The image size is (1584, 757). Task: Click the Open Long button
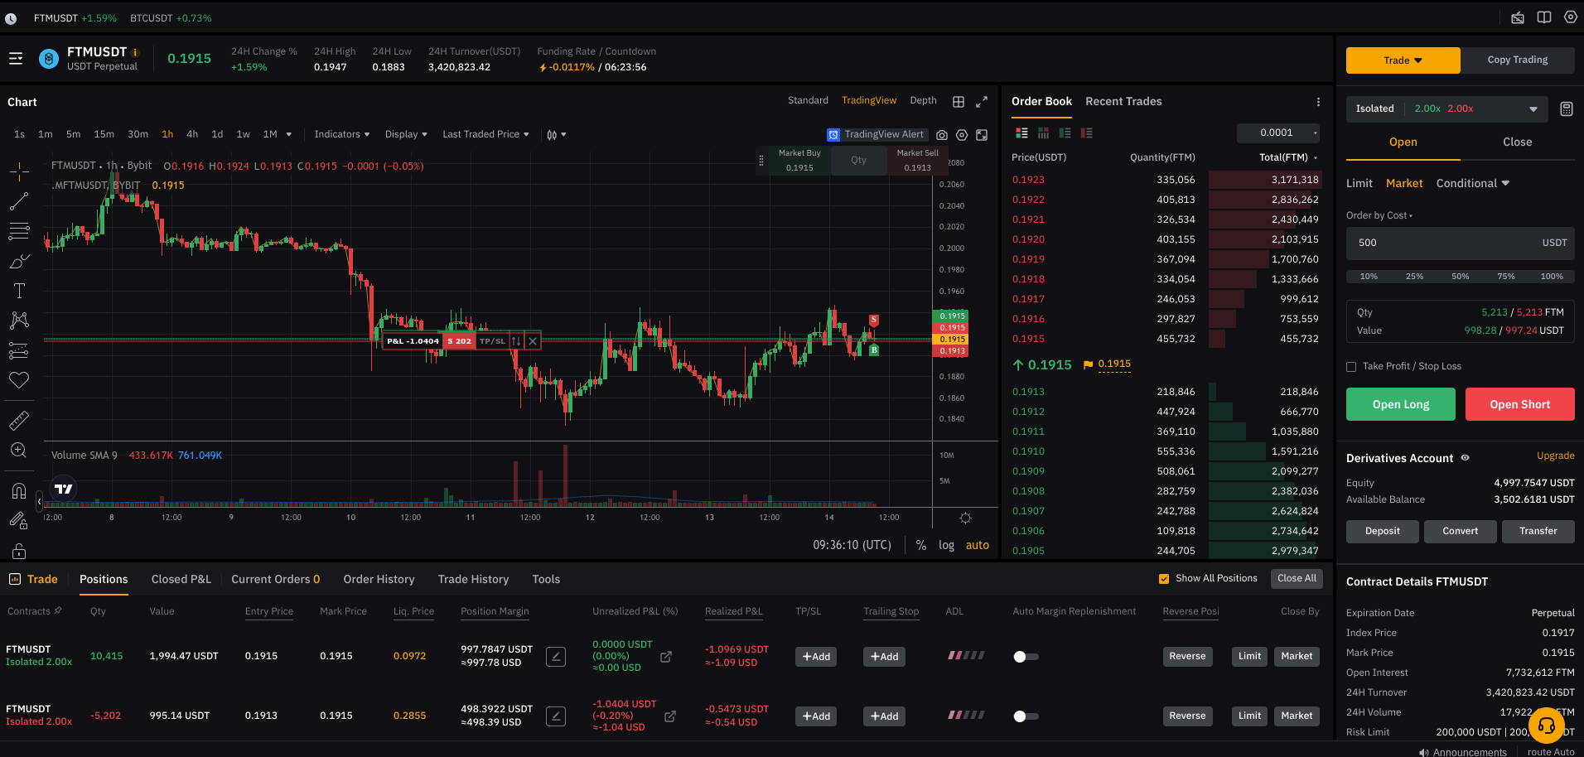click(x=1400, y=404)
